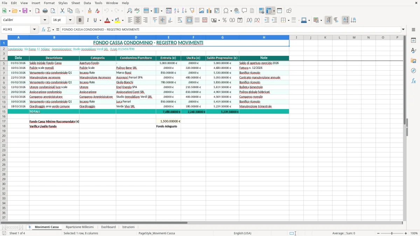Open Find & Replace icon
Viewport: 420px width, 236px height.
click(x=129, y=11)
